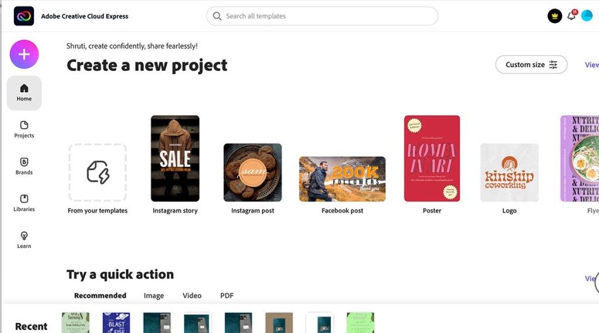Switch to the Image quick action tab
Screen dimensions: 599x333
coord(154,296)
